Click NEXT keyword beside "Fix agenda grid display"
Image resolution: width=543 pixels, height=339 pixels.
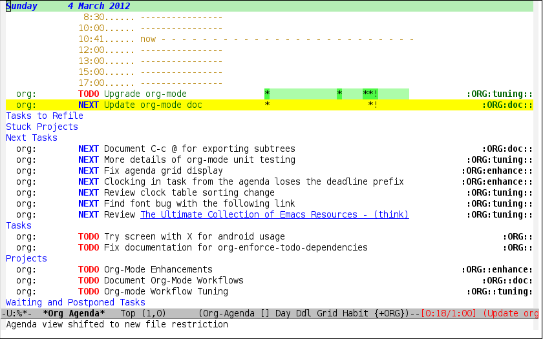89,170
